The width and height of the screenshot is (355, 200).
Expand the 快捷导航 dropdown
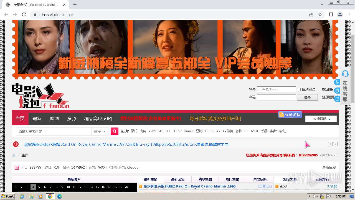click(x=321, y=119)
